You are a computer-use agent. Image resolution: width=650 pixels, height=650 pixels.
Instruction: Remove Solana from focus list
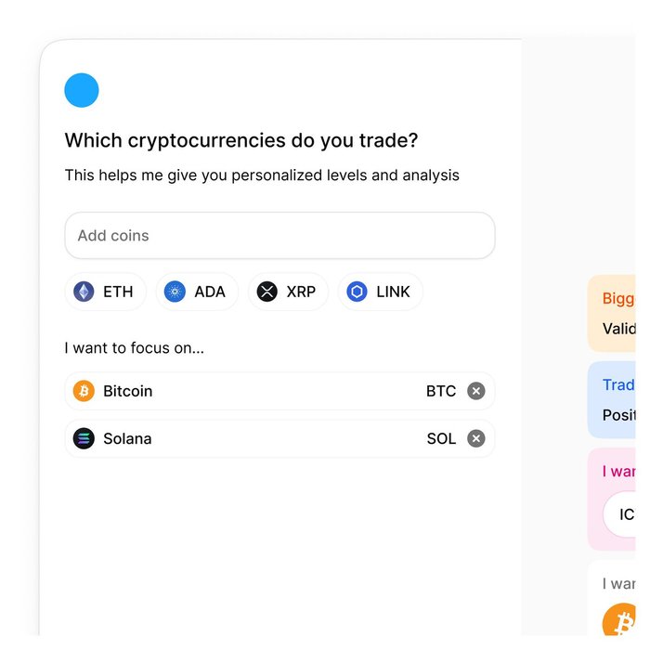coord(476,438)
